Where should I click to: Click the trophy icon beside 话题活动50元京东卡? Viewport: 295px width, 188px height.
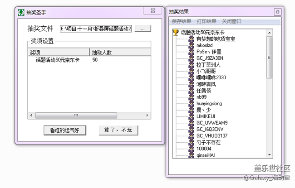[176, 33]
